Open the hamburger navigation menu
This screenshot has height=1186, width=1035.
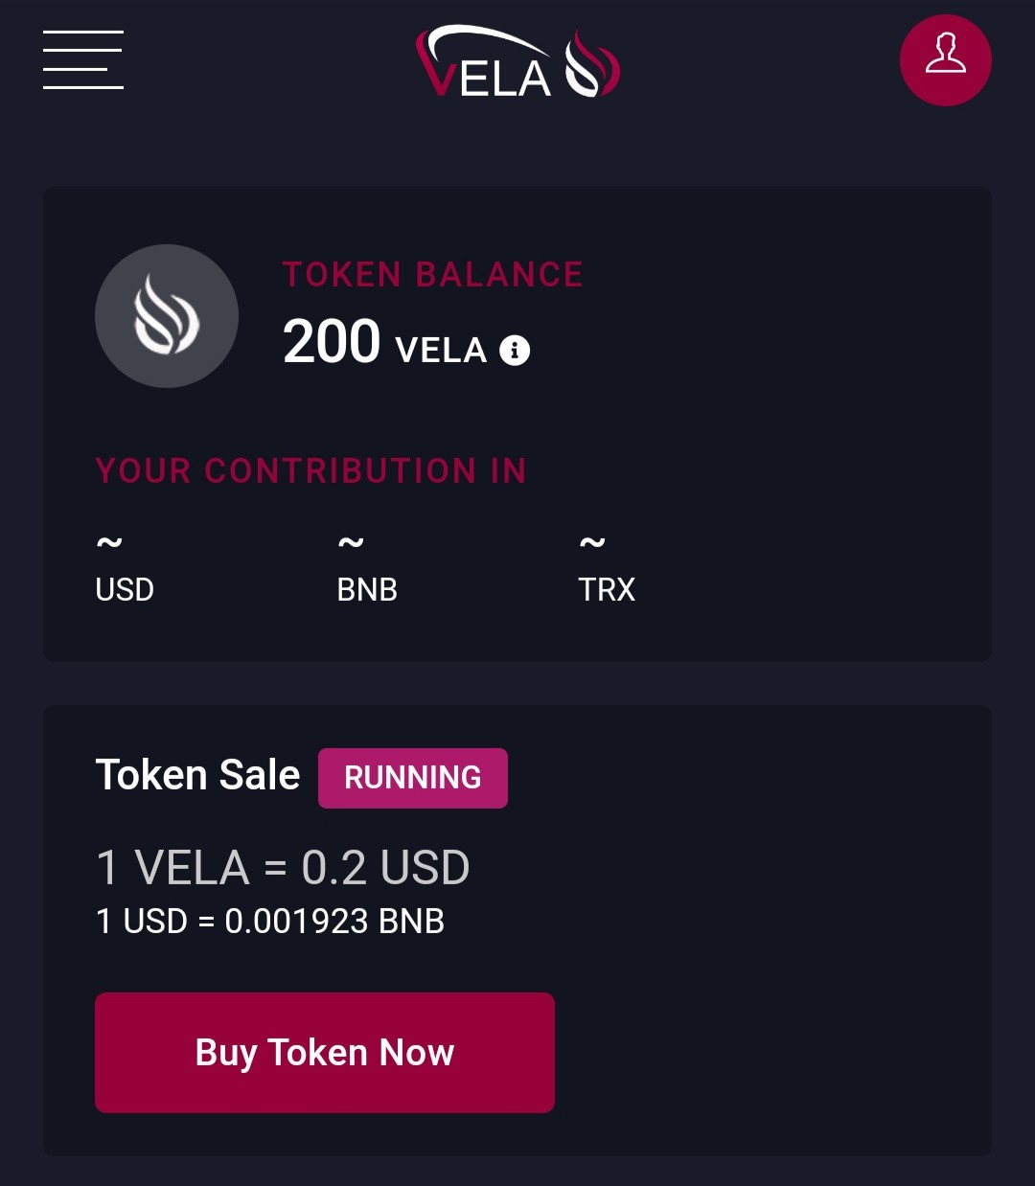click(83, 59)
